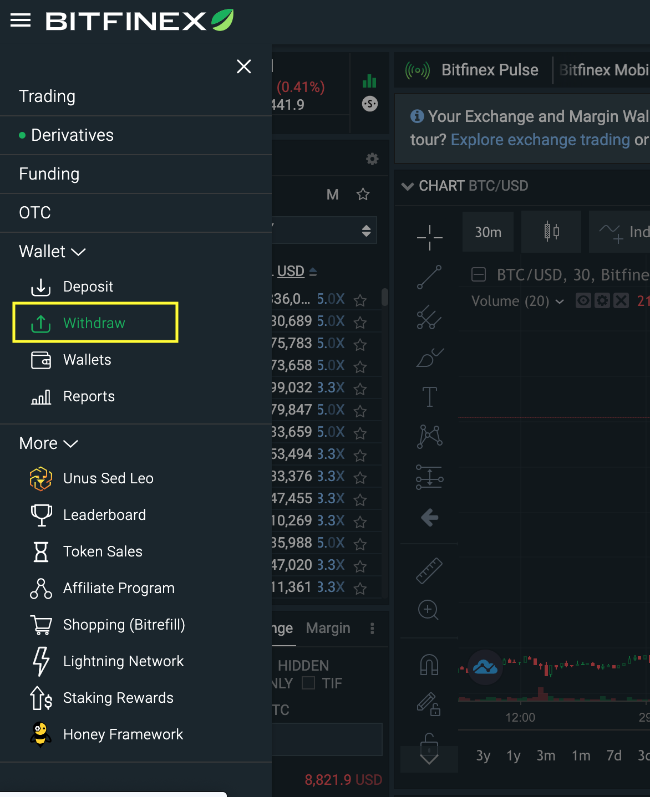Choose the candlestick chart style
This screenshot has height=797, width=650.
point(551,232)
